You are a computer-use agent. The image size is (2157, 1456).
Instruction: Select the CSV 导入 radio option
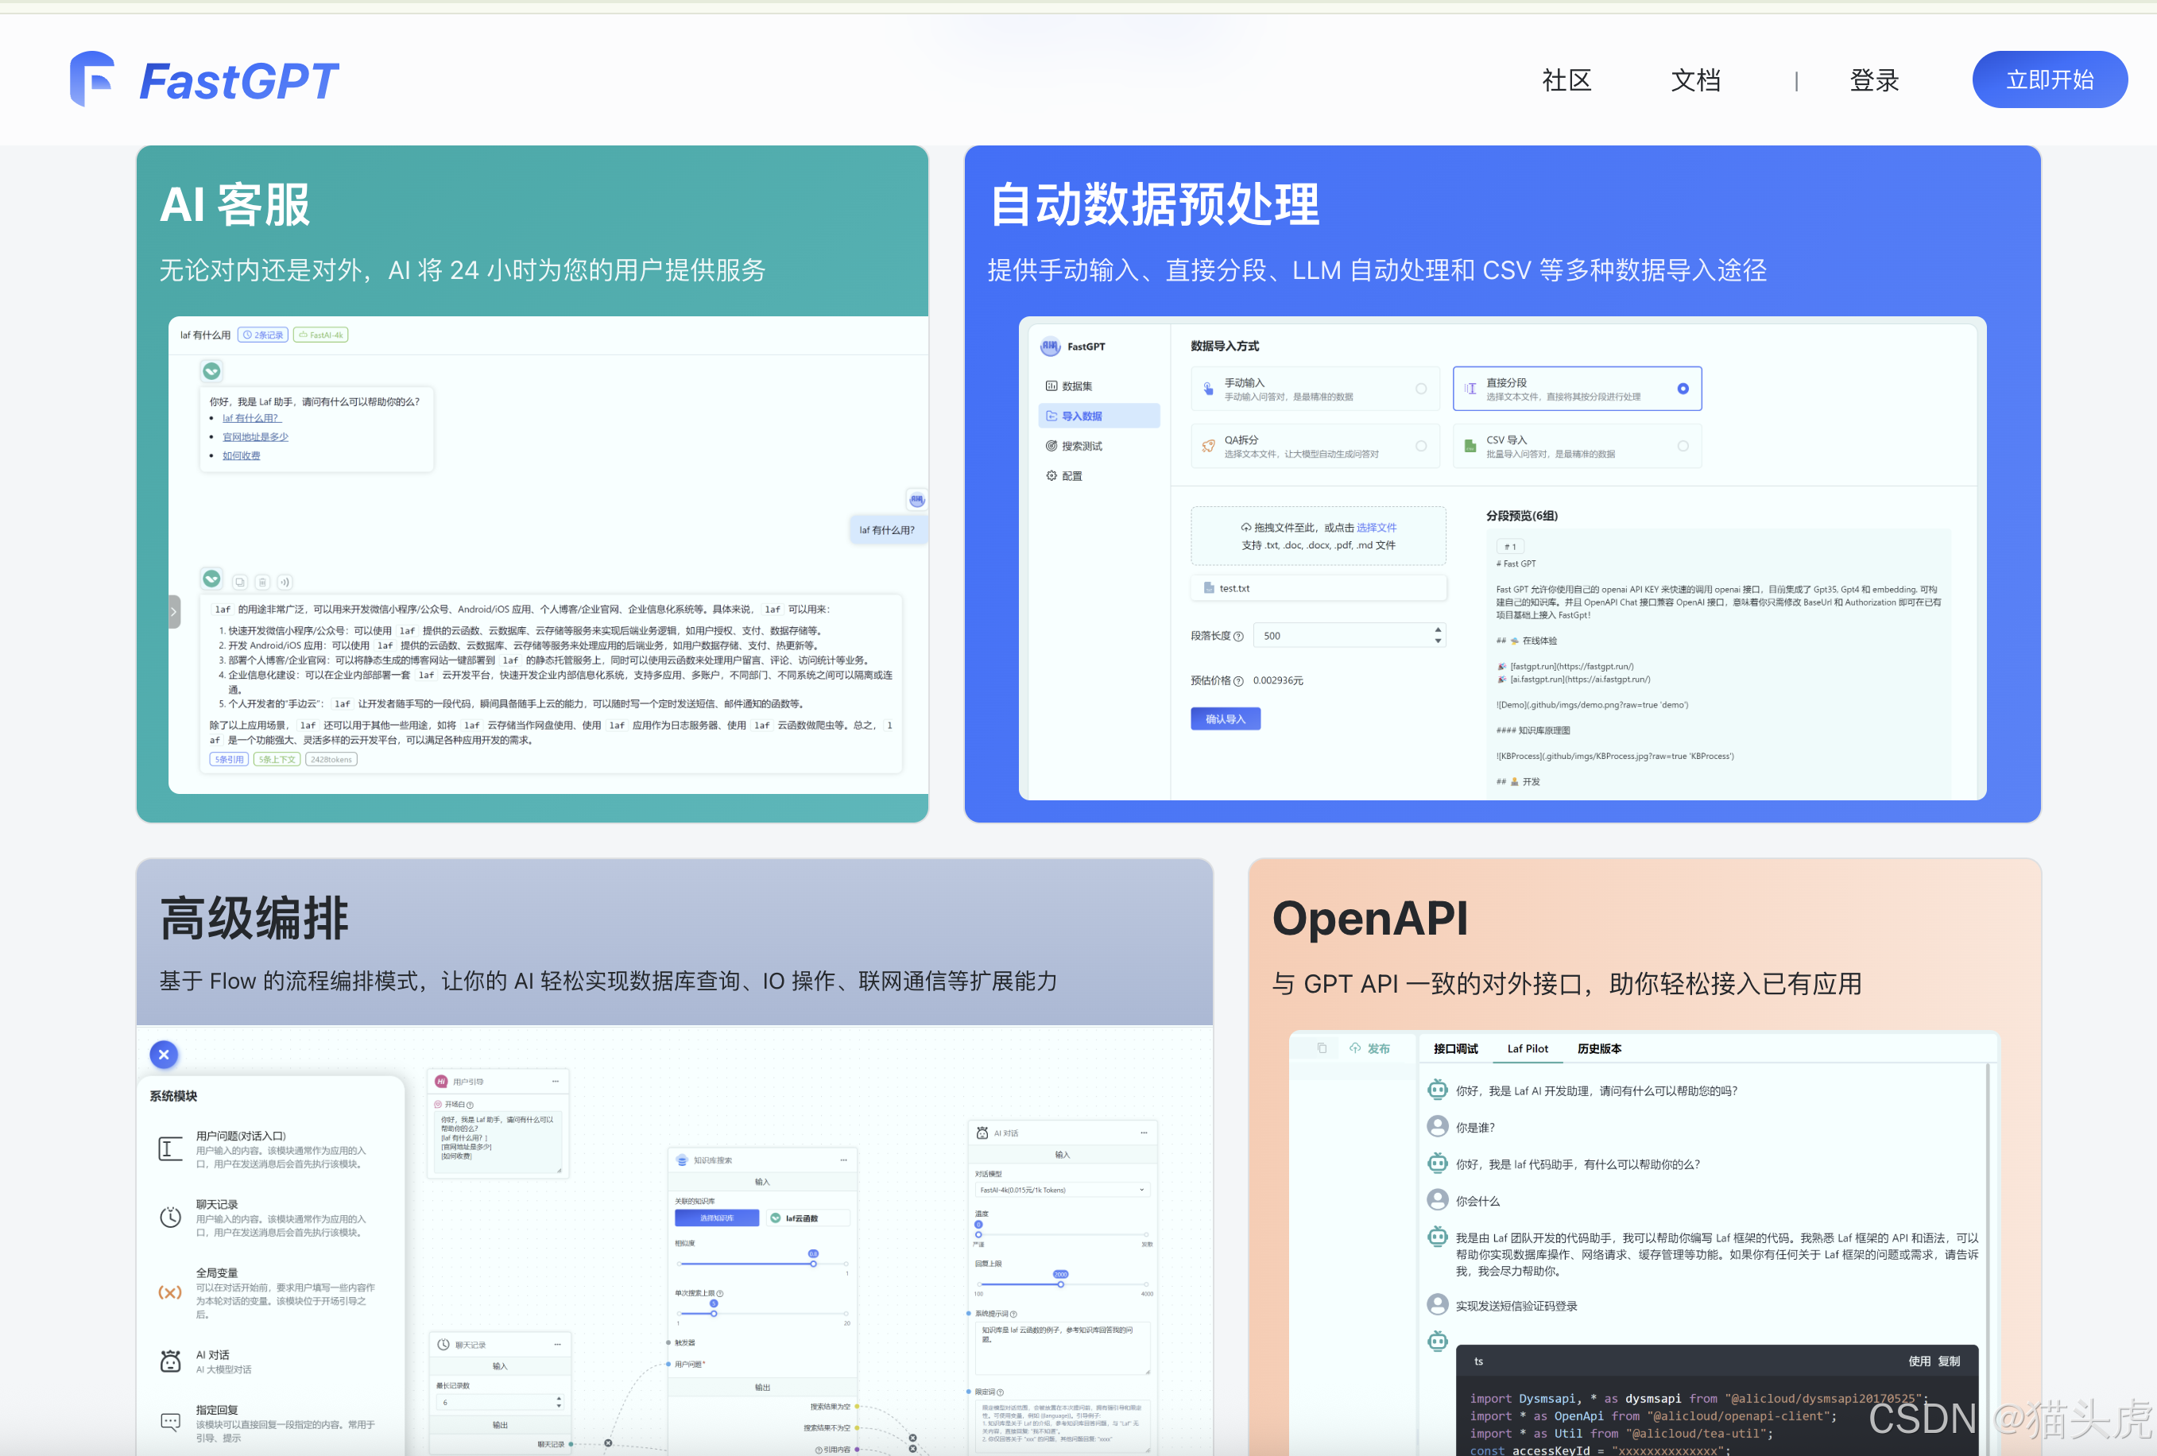1682,447
